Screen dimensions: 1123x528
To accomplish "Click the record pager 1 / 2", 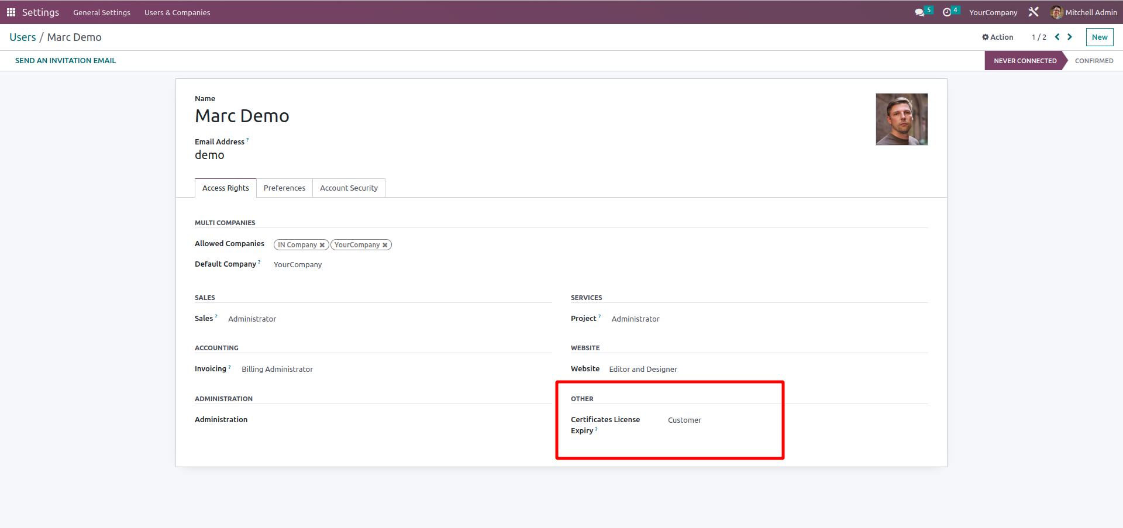I will [1039, 37].
